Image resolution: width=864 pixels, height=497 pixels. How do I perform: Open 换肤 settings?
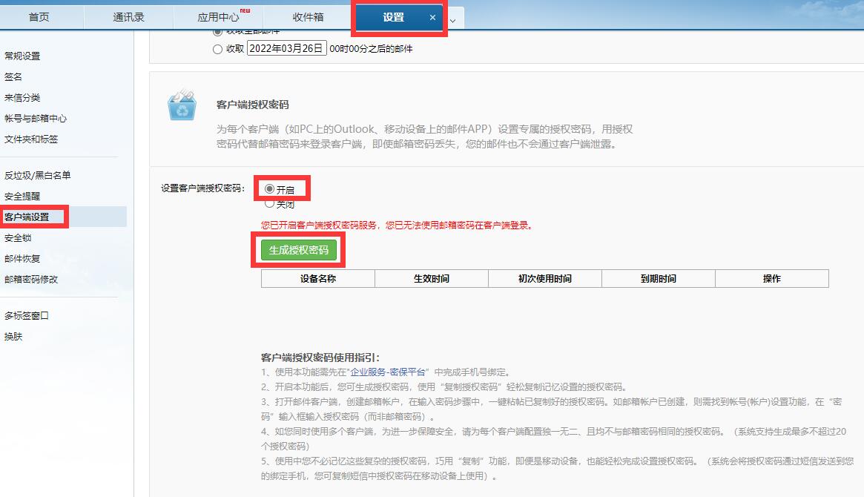pos(13,337)
